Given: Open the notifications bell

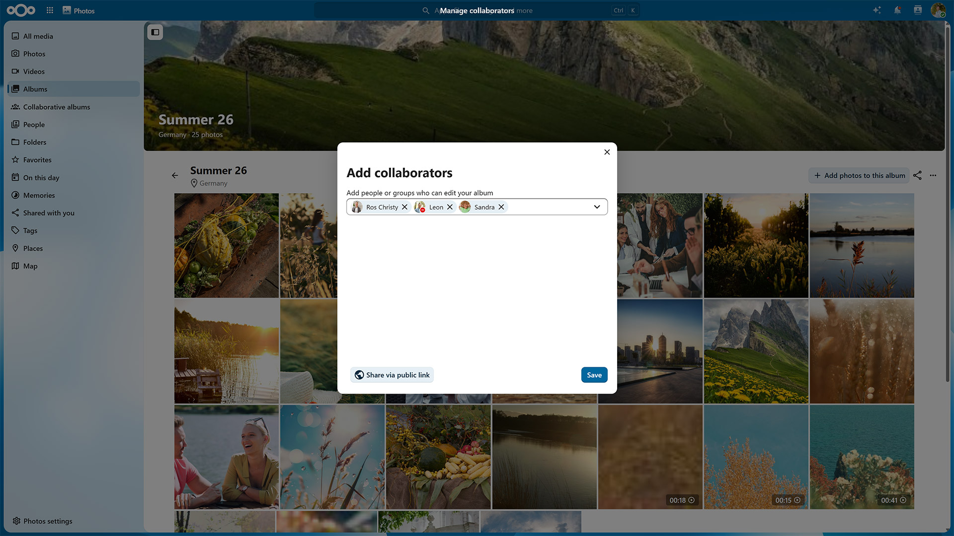Looking at the screenshot, I should 897,10.
